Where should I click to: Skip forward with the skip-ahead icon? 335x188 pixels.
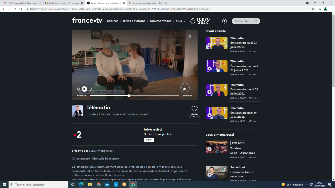tap(90, 89)
